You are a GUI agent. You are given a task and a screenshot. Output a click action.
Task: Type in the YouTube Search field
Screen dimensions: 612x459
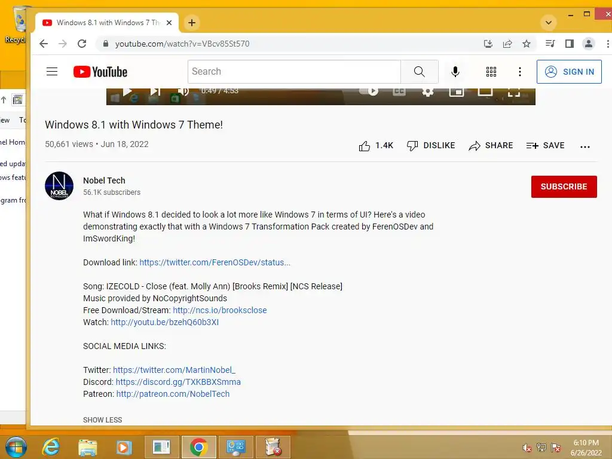pos(294,72)
